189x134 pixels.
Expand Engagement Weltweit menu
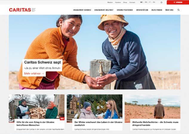coord(104,10)
